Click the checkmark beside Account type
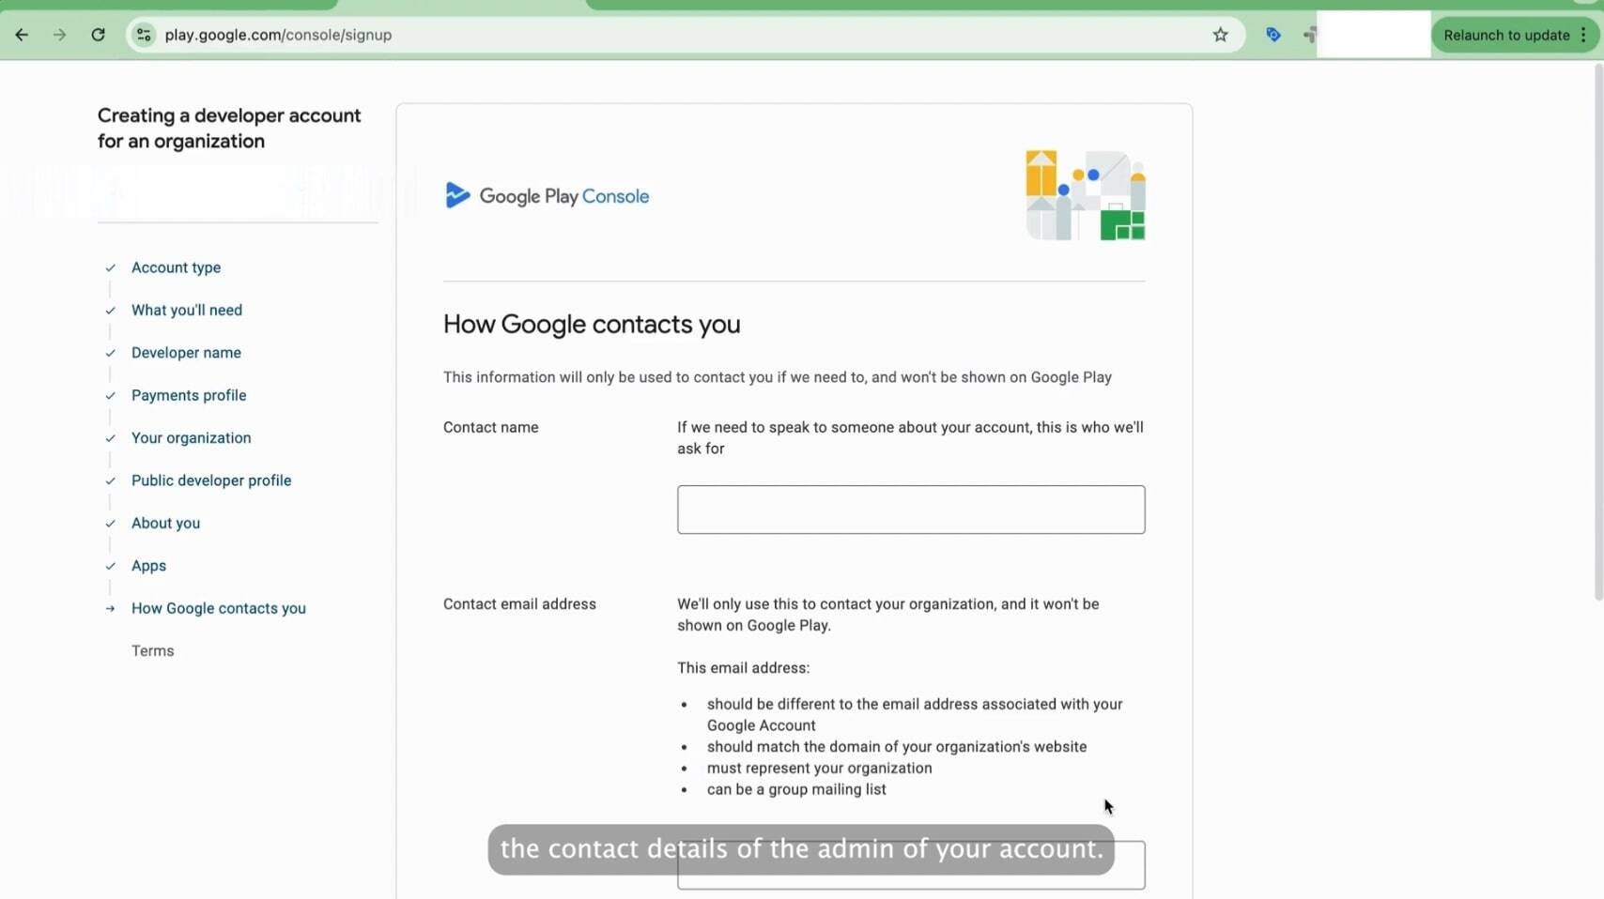 pyautogui.click(x=110, y=267)
